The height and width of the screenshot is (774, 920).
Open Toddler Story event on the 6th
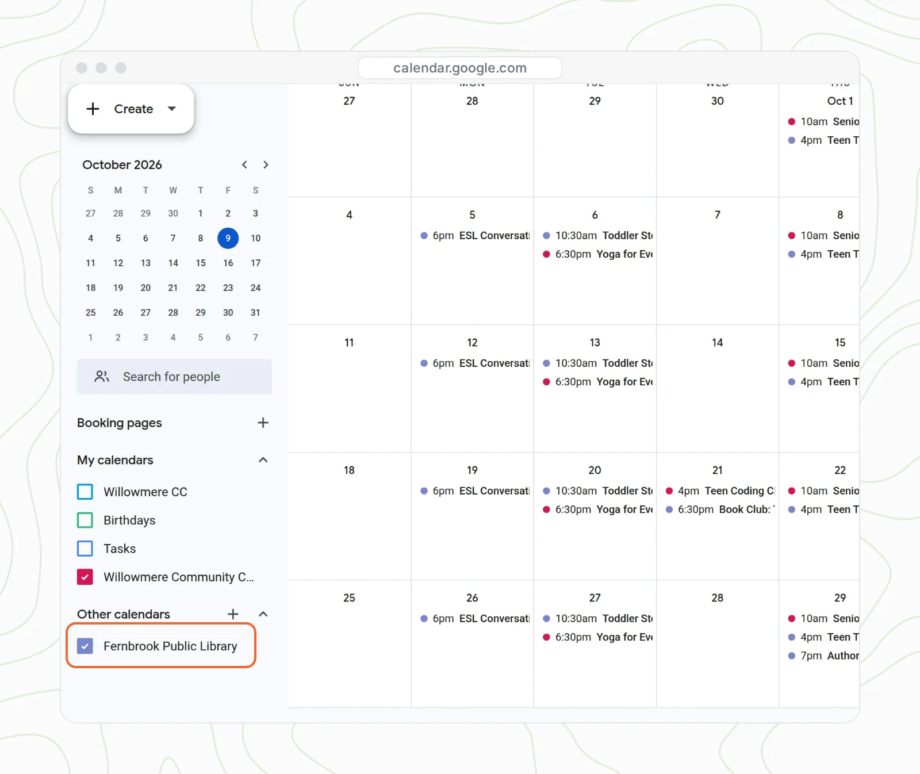tap(597, 236)
